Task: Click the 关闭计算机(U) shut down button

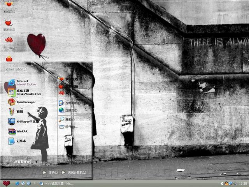Action: (x=74, y=172)
